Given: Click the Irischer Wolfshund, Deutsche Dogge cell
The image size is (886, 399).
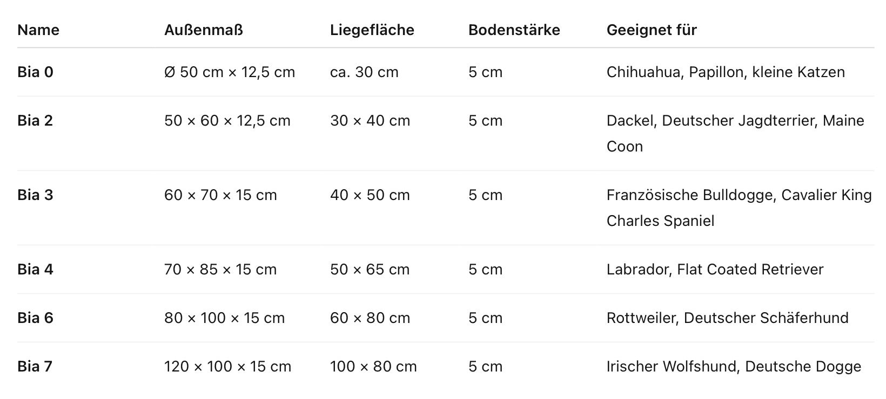Looking at the screenshot, I should [734, 366].
